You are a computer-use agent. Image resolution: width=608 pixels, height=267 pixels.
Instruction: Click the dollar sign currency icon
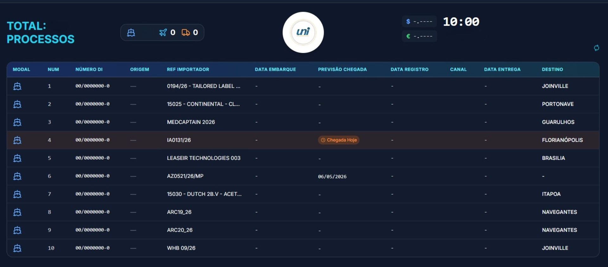pos(408,21)
